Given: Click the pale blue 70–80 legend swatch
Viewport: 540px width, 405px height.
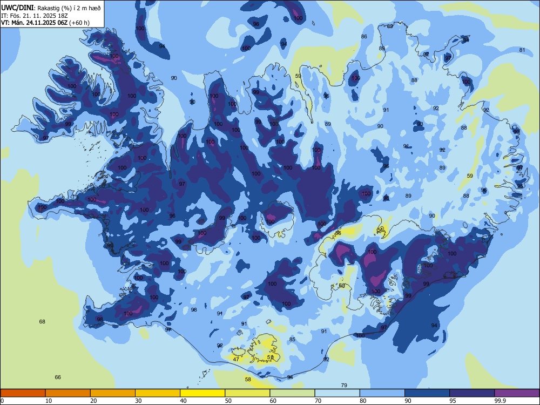Looking at the screenshot, I should [337, 393].
